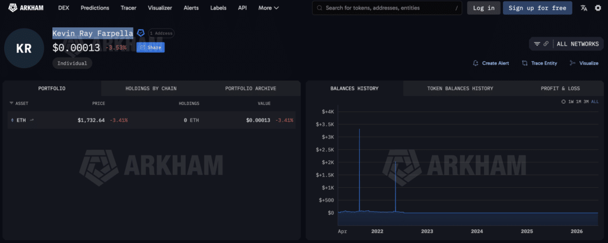Click the network filter lines icon
The height and width of the screenshot is (243, 608).
tap(537, 44)
